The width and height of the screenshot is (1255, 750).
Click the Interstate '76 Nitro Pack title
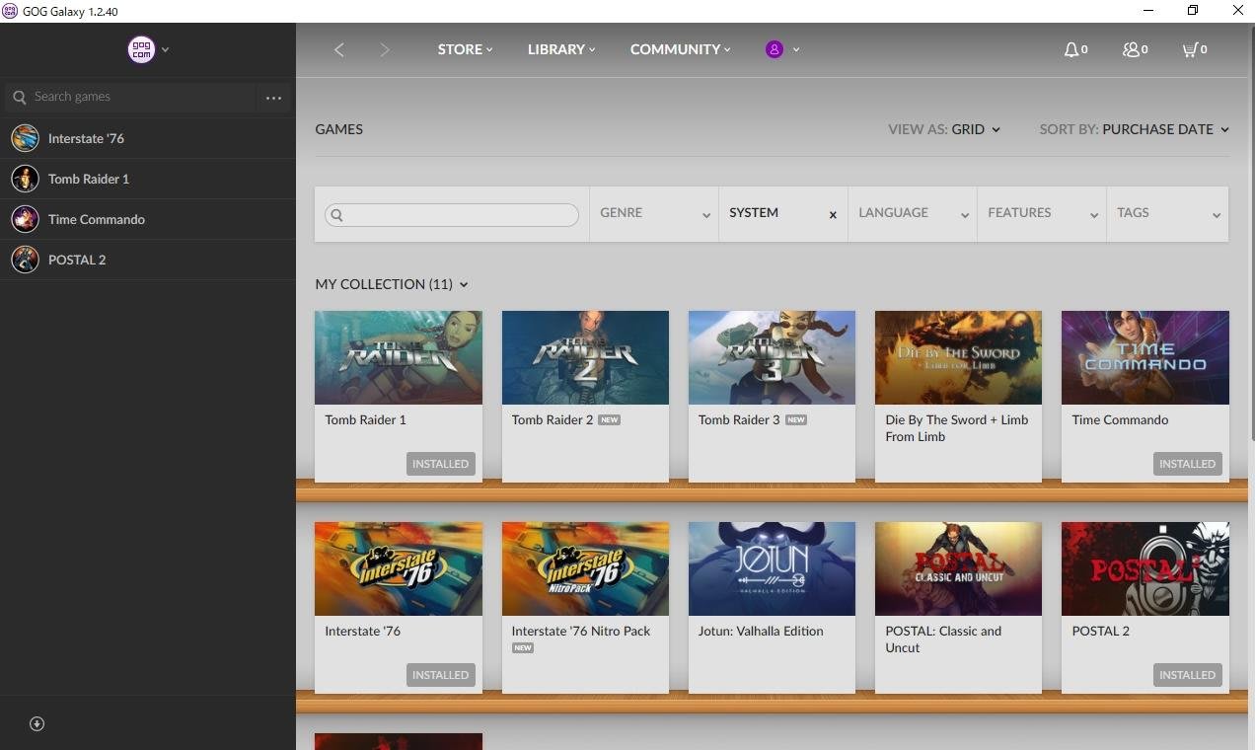[x=581, y=631]
